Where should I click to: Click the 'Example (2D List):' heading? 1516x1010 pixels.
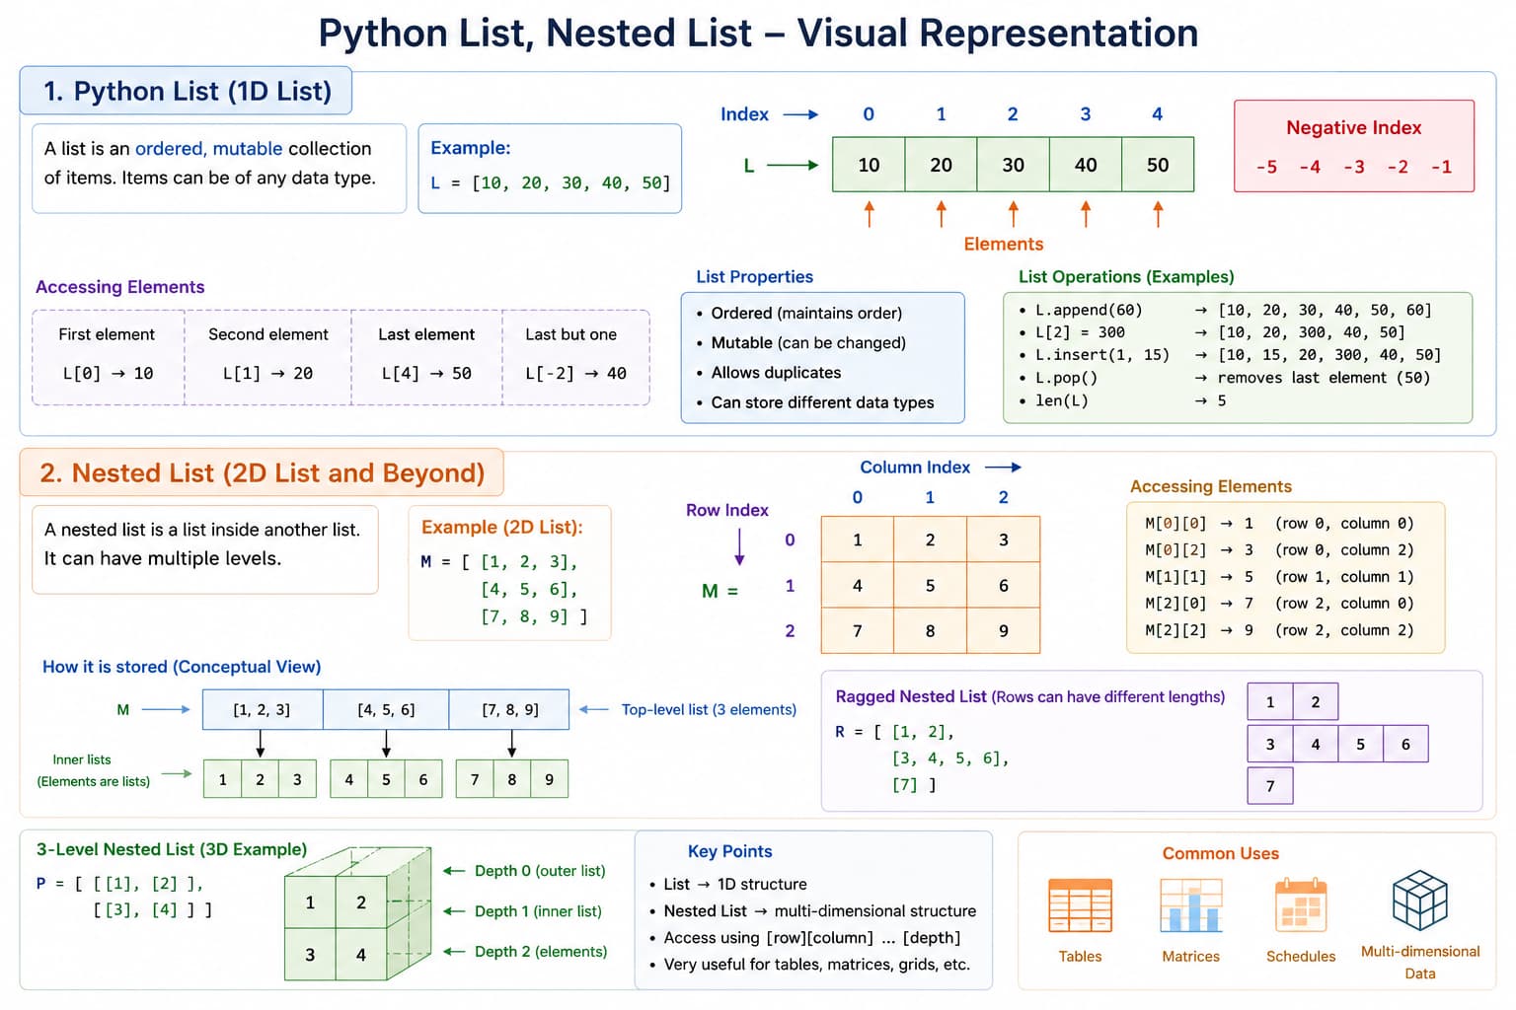coord(501,528)
